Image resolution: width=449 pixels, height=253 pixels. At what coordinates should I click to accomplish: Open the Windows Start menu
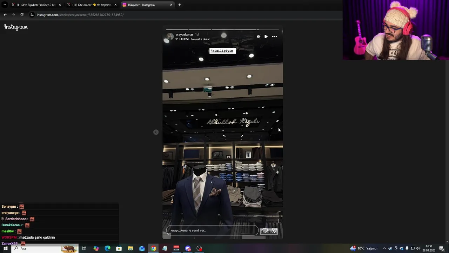click(5, 248)
